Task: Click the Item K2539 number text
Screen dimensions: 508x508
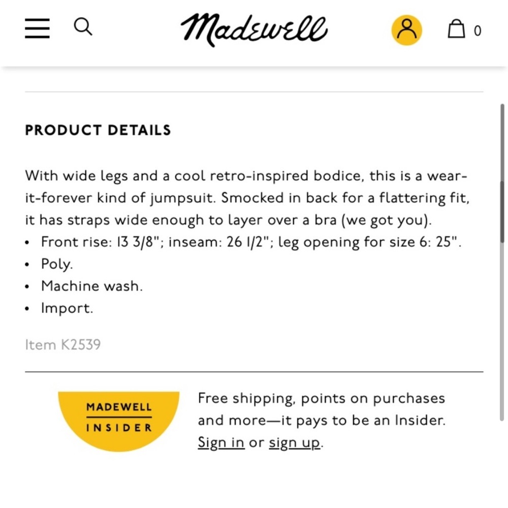Action: (x=63, y=345)
